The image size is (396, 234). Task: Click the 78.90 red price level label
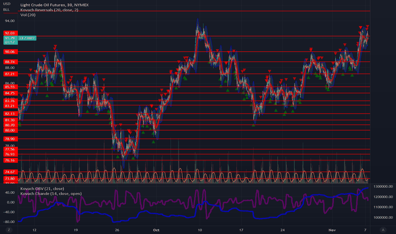10,139
